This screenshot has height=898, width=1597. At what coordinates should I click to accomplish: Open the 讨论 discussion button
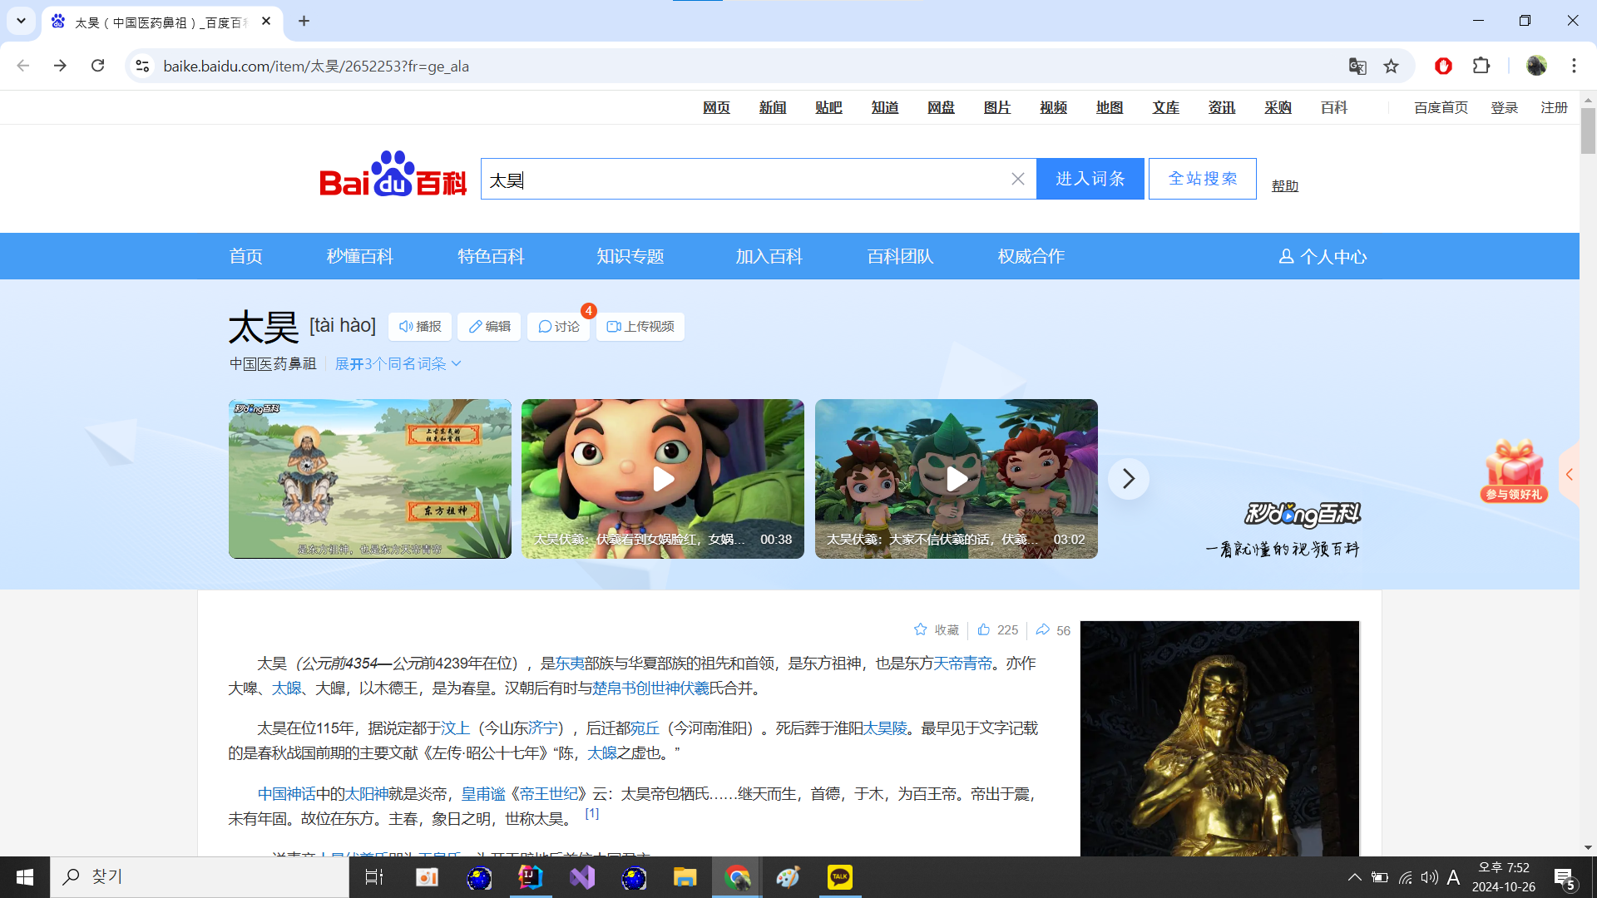click(559, 327)
